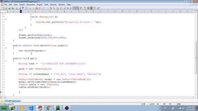Toggle word wrap in the toolbar
This screenshot has height=111, width=198.
[x=71, y=8]
